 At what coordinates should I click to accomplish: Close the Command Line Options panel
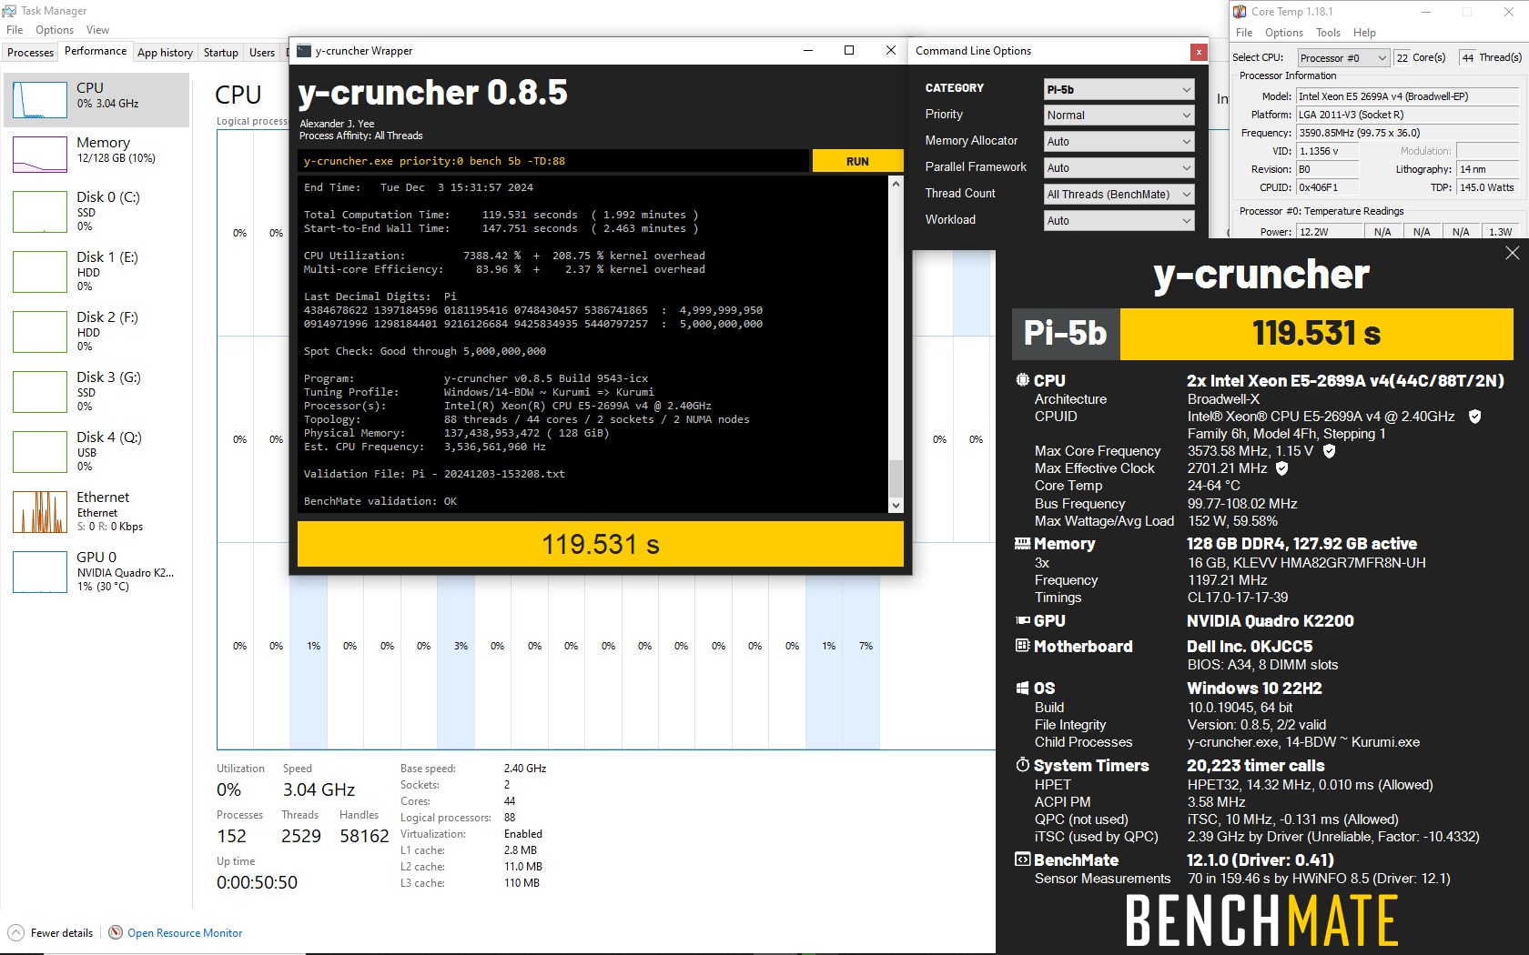click(x=1199, y=52)
